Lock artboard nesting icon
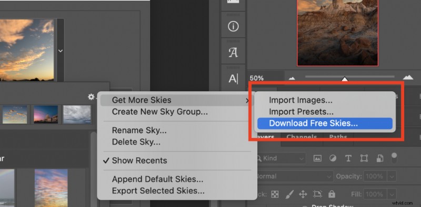 tap(317, 194)
